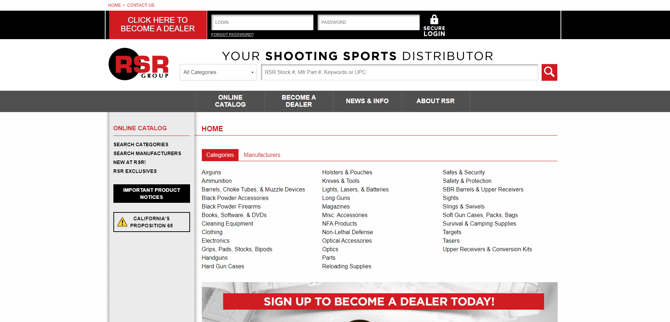Open the Magazines category
The height and width of the screenshot is (322, 670).
336,206
